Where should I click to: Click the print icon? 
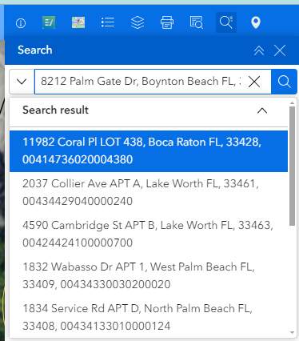[x=167, y=22]
